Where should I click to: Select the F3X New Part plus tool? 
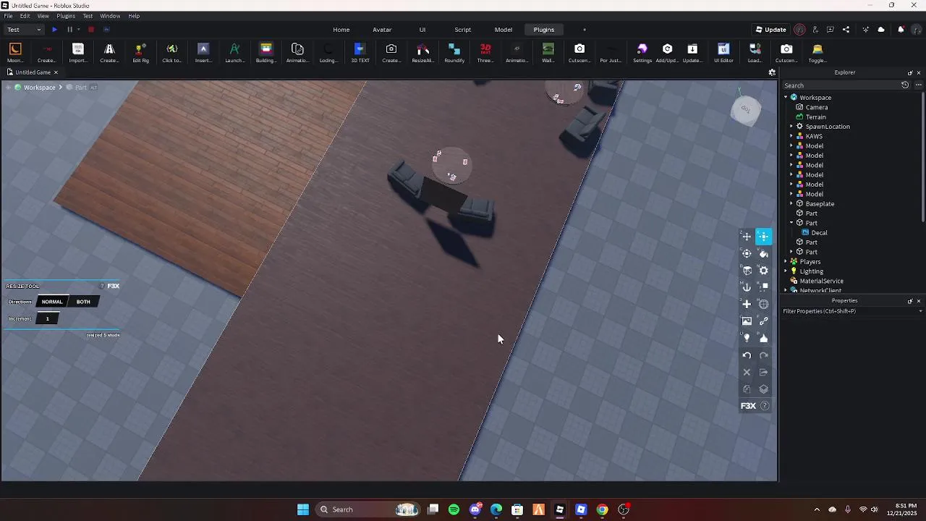747,304
